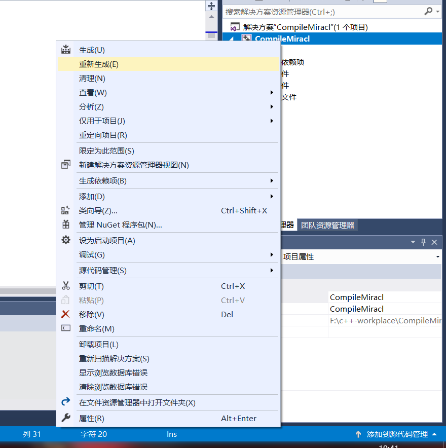Click the Rename icon beside 重命名

[66, 328]
